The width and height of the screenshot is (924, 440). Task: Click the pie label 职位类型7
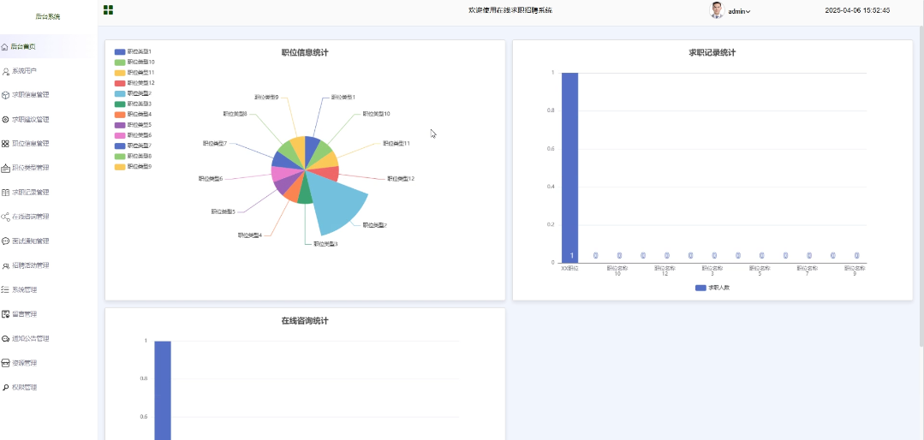point(215,143)
